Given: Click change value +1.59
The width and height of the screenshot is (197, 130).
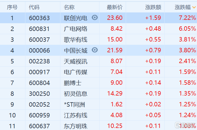Looking at the screenshot, I should click(153, 18).
